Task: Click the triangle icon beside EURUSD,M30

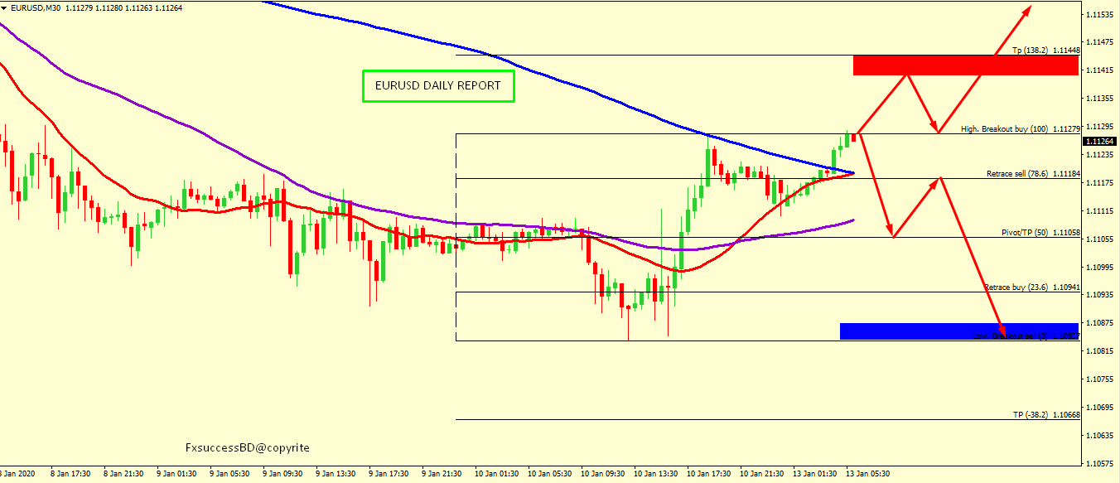Action: 5,7
